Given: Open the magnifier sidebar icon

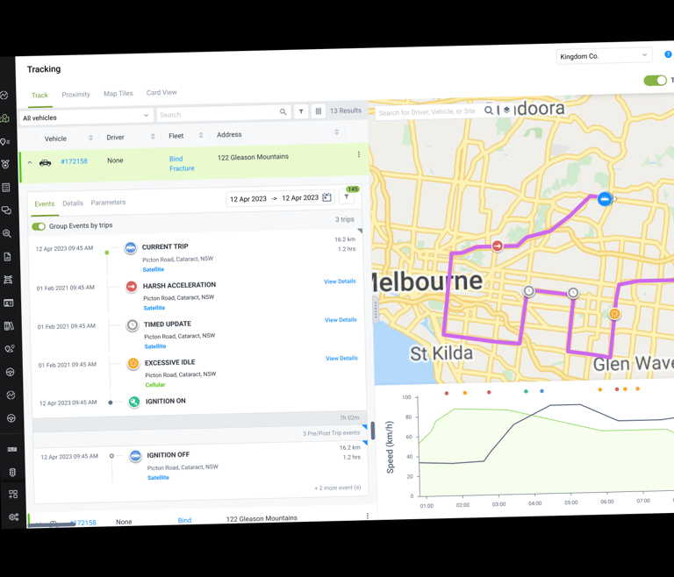Looking at the screenshot, I should tap(7, 233).
